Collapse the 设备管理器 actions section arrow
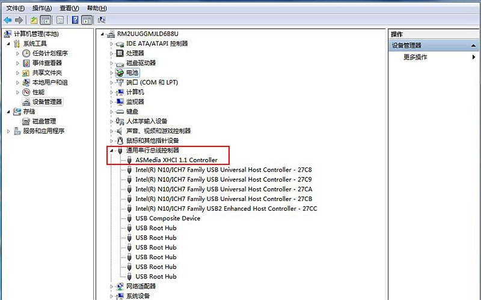Viewport: 481px width, 300px height. click(473, 46)
